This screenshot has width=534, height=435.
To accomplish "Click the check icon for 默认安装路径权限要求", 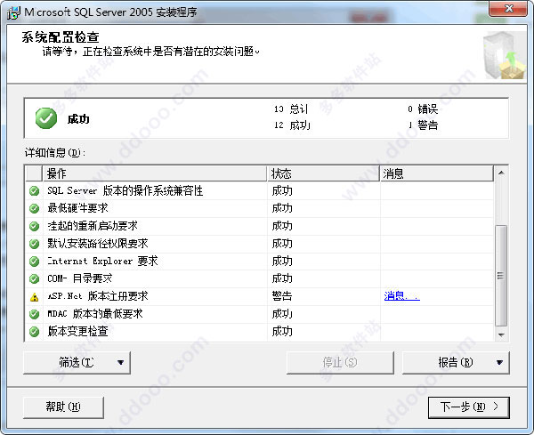I will pyautogui.click(x=34, y=244).
